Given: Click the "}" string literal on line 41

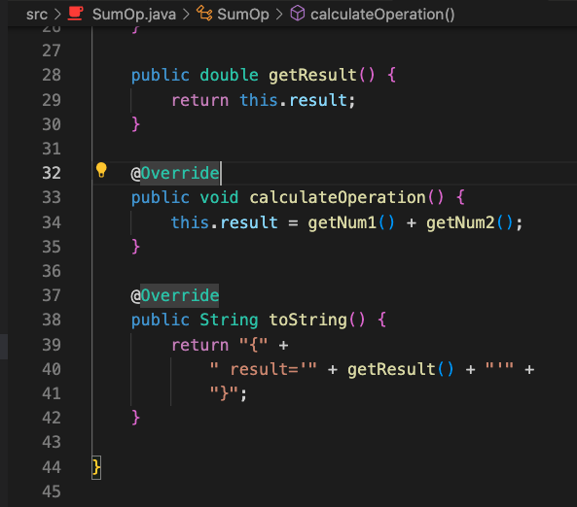Looking at the screenshot, I should [224, 393].
